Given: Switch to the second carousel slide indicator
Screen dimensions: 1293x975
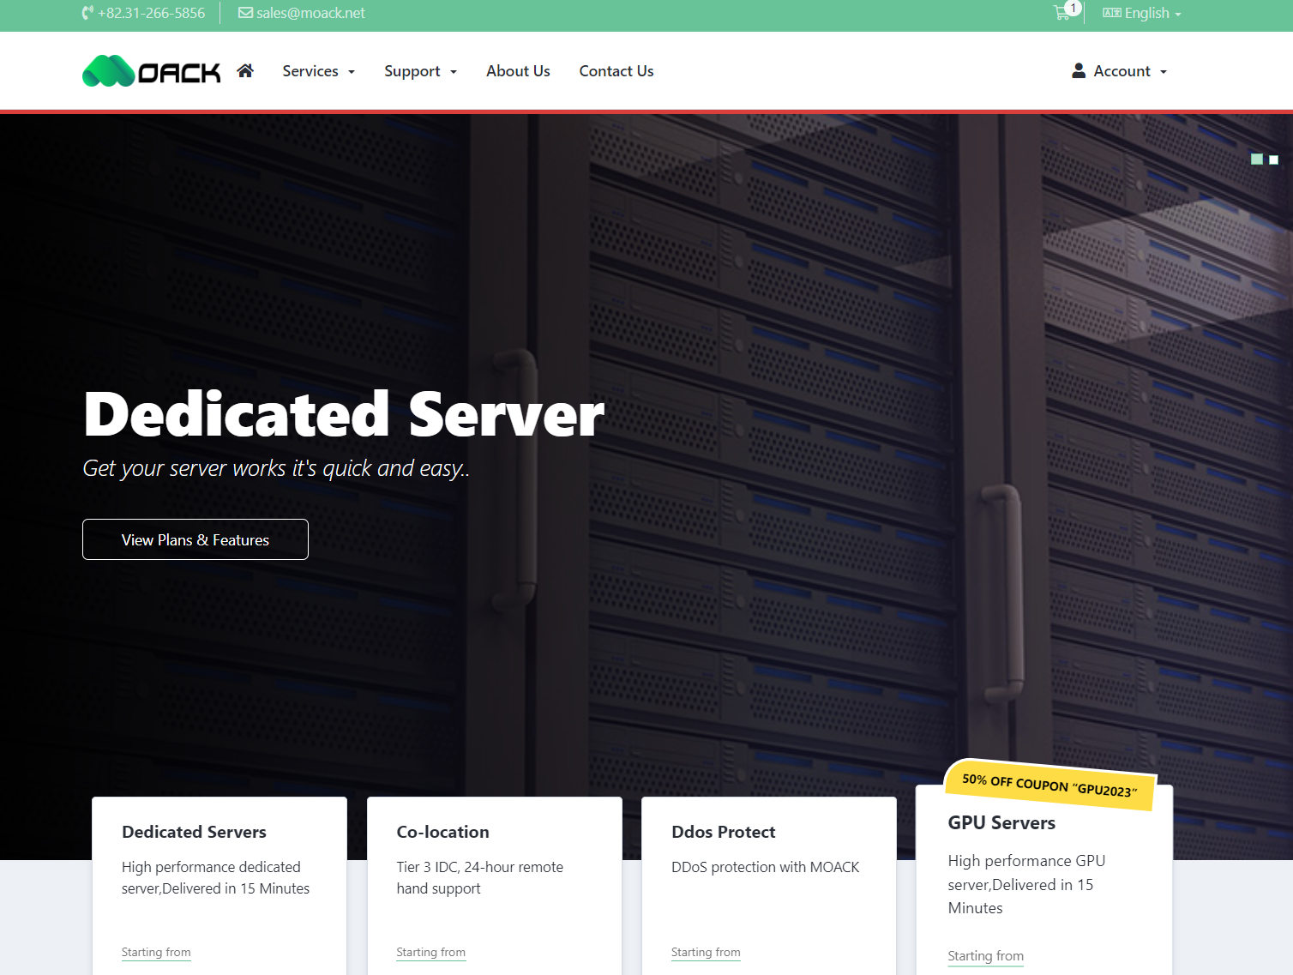Looking at the screenshot, I should coord(1273,159).
